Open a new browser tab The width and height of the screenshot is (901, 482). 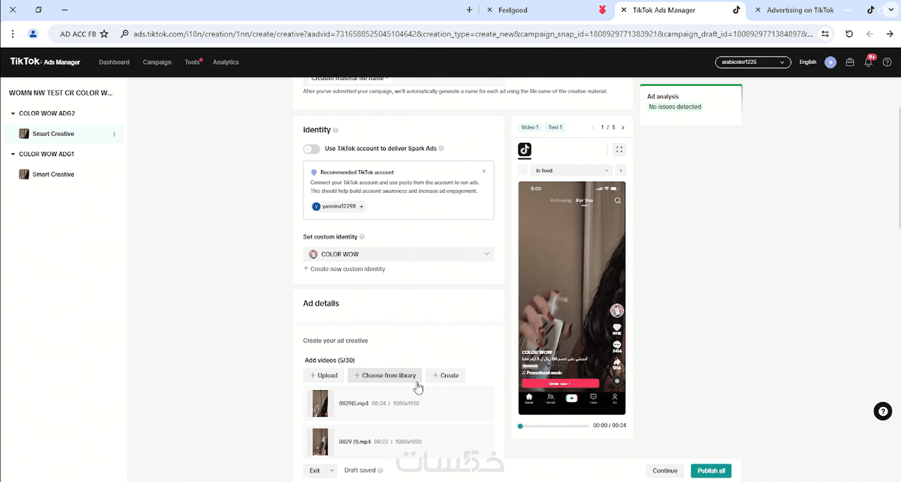point(469,10)
